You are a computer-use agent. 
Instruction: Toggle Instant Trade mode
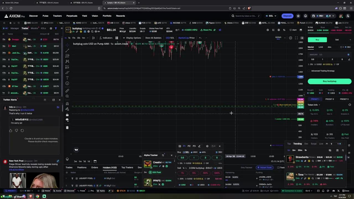[264, 167]
